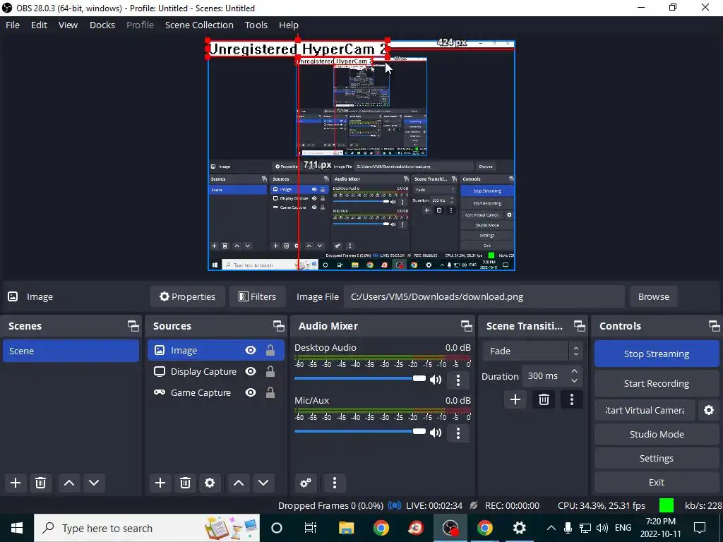
Task: Open the Docks menu
Action: coord(102,25)
